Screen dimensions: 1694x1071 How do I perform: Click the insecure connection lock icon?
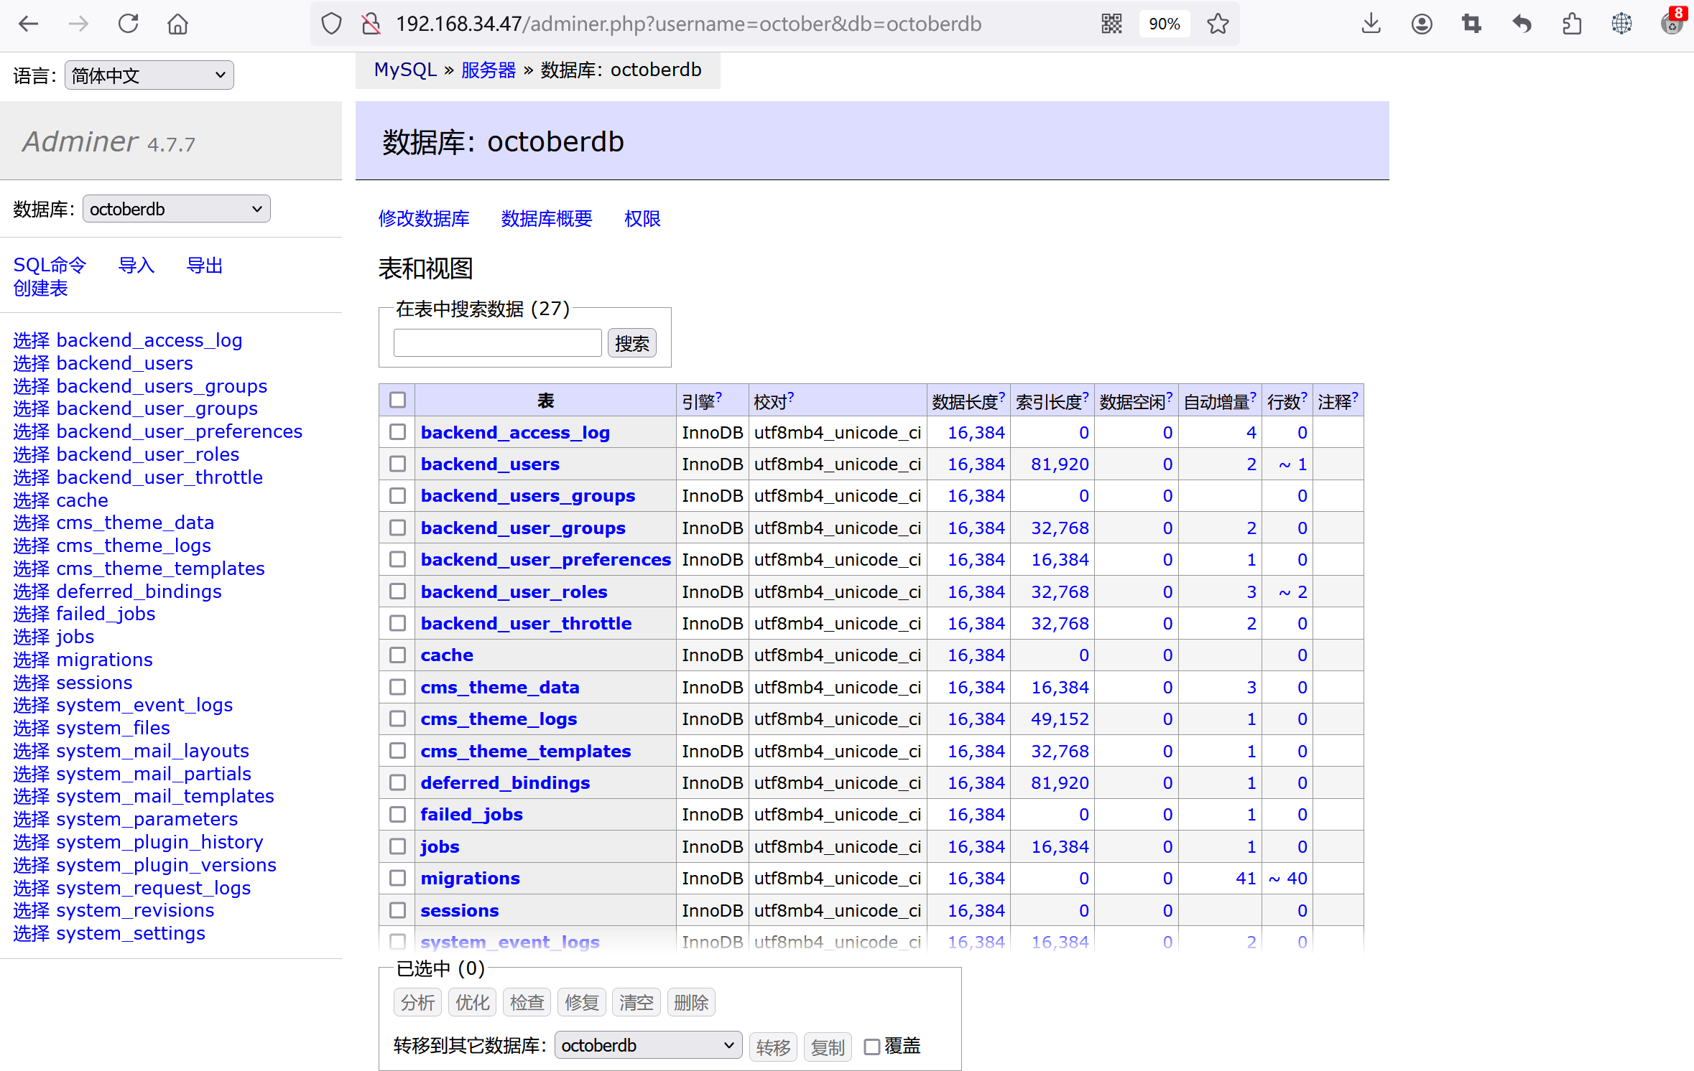point(371,24)
